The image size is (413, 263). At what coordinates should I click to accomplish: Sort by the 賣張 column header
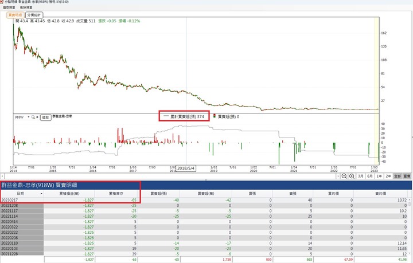coord(293,194)
